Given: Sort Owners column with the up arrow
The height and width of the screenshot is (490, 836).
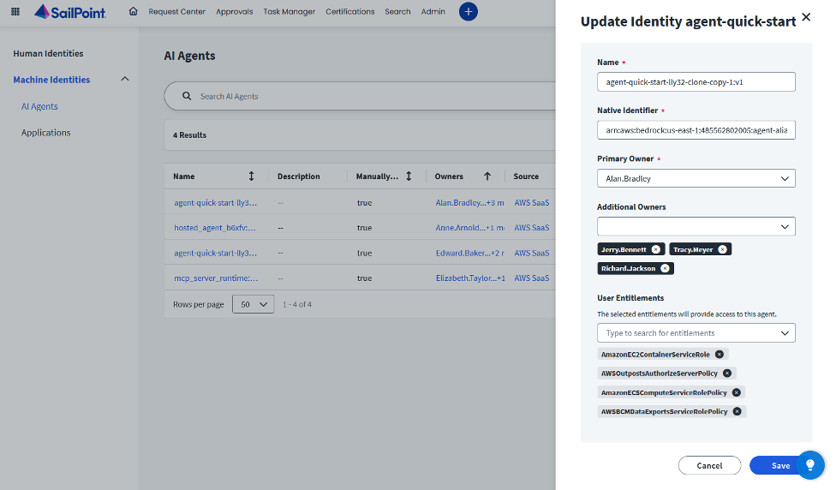Looking at the screenshot, I should click(x=487, y=176).
